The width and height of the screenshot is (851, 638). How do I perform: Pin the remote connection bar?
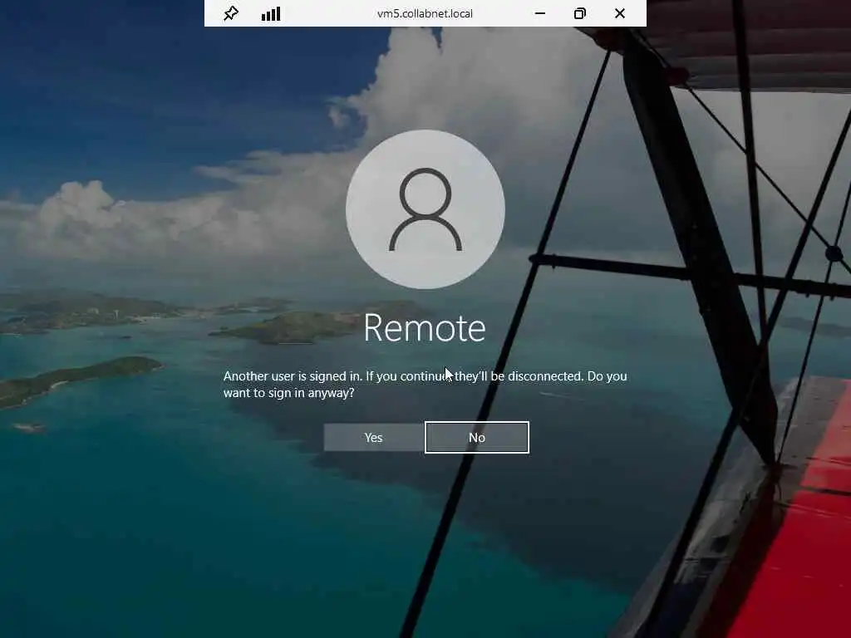[x=231, y=13]
